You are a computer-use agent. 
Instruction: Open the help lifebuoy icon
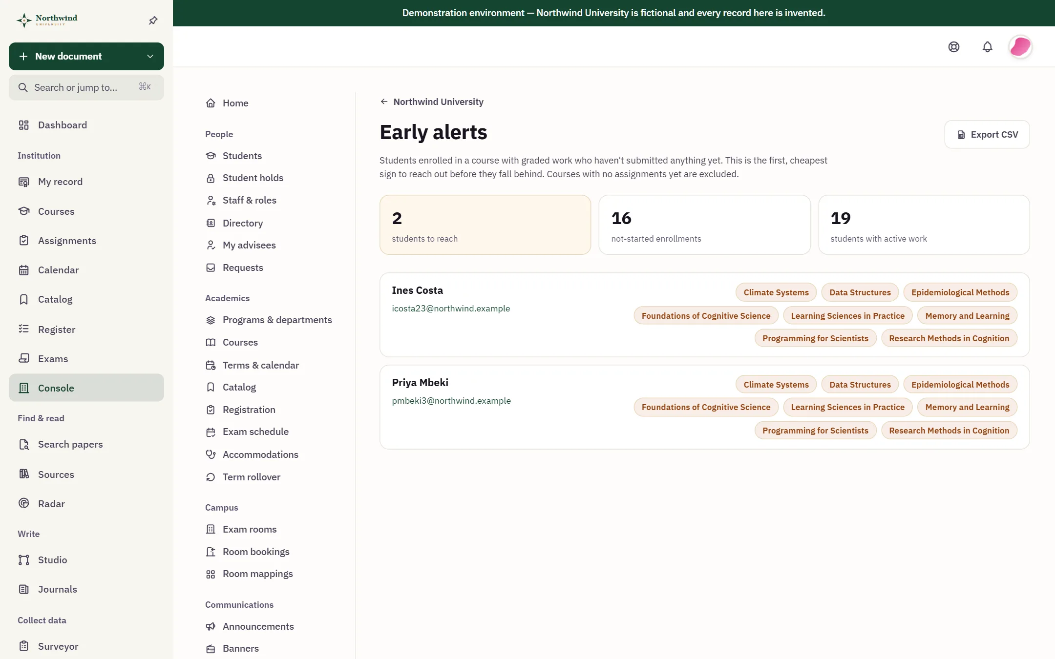tap(953, 47)
